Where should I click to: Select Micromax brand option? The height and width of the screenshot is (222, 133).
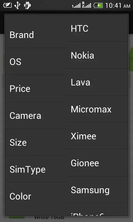tap(97, 109)
